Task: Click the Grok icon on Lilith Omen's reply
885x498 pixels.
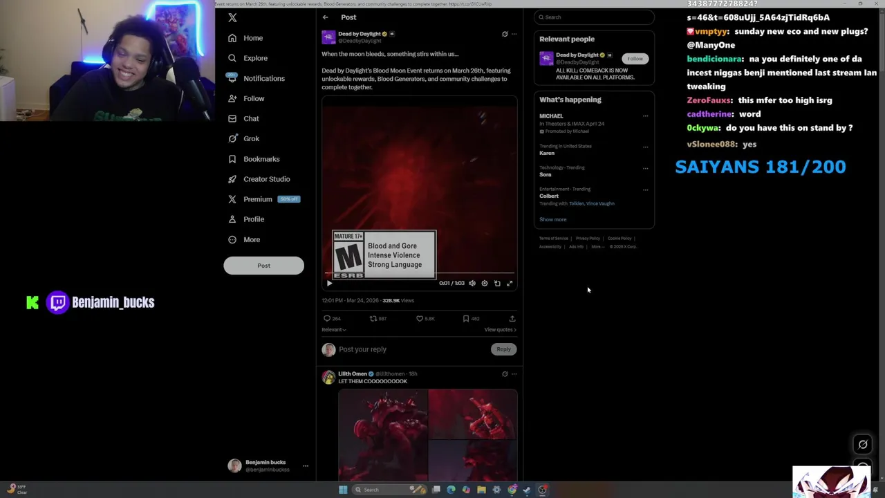Action: point(505,373)
